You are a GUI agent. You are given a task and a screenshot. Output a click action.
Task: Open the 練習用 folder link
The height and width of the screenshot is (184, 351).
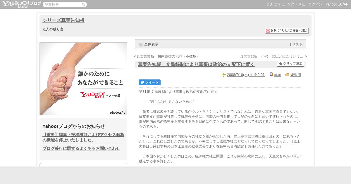tap(296, 75)
